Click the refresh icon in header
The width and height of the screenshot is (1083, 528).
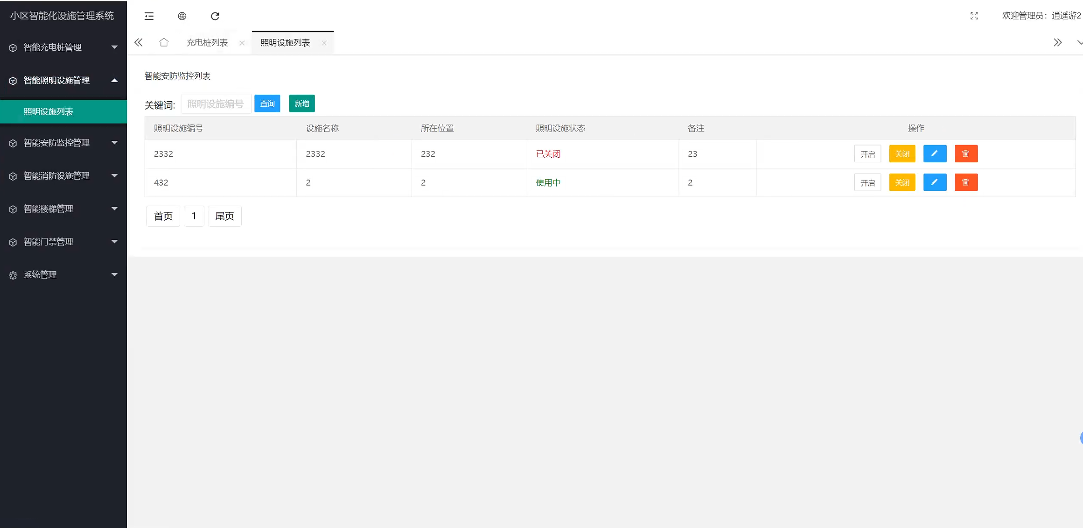[215, 16]
